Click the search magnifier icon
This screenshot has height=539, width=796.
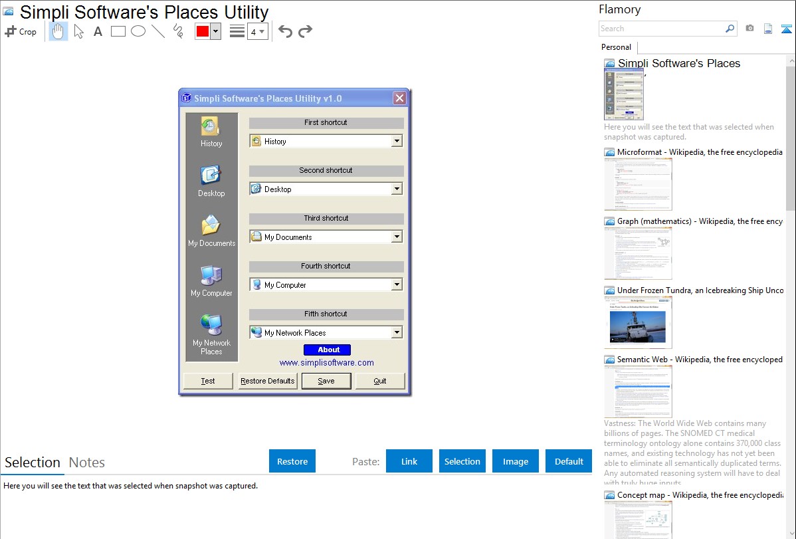(x=730, y=29)
